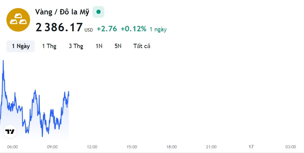Switch to the 3 Thg range tab
Image resolution: width=304 pixels, height=153 pixels.
(x=76, y=46)
